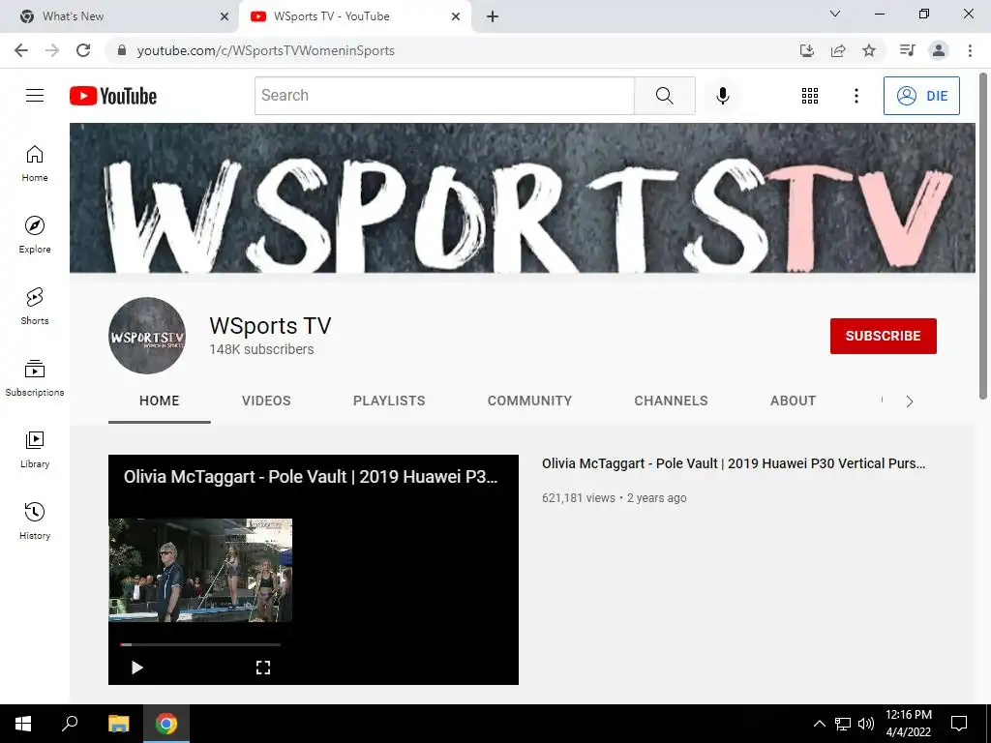The image size is (991, 743).
Task: Open Library in sidebar
Action: [35, 449]
